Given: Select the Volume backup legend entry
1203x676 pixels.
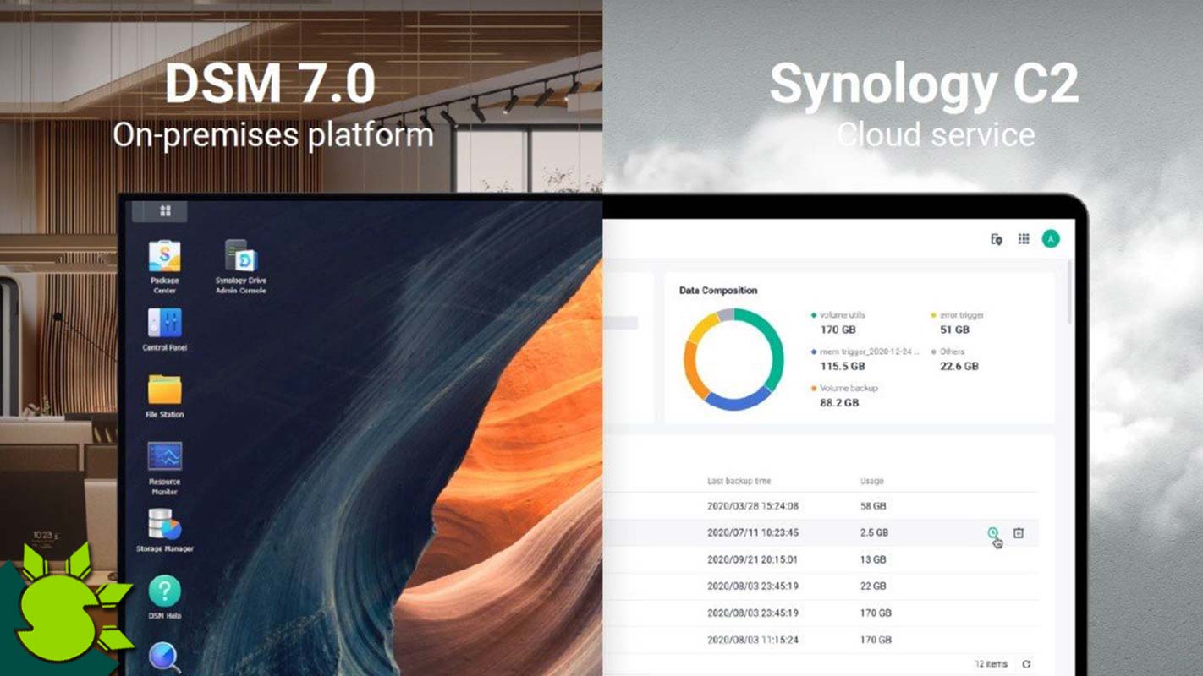Looking at the screenshot, I should 844,388.
